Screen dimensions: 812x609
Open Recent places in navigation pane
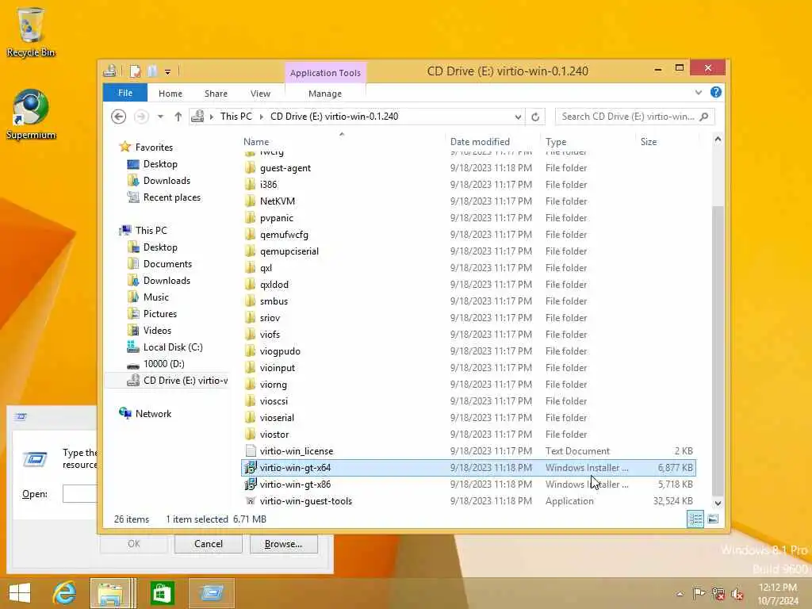tap(171, 197)
